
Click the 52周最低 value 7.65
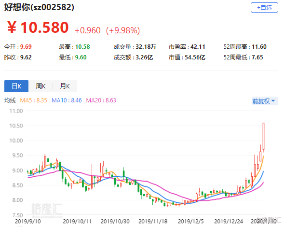tap(258, 57)
